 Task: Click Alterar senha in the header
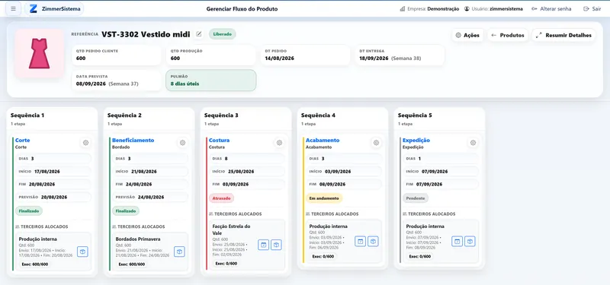point(551,9)
